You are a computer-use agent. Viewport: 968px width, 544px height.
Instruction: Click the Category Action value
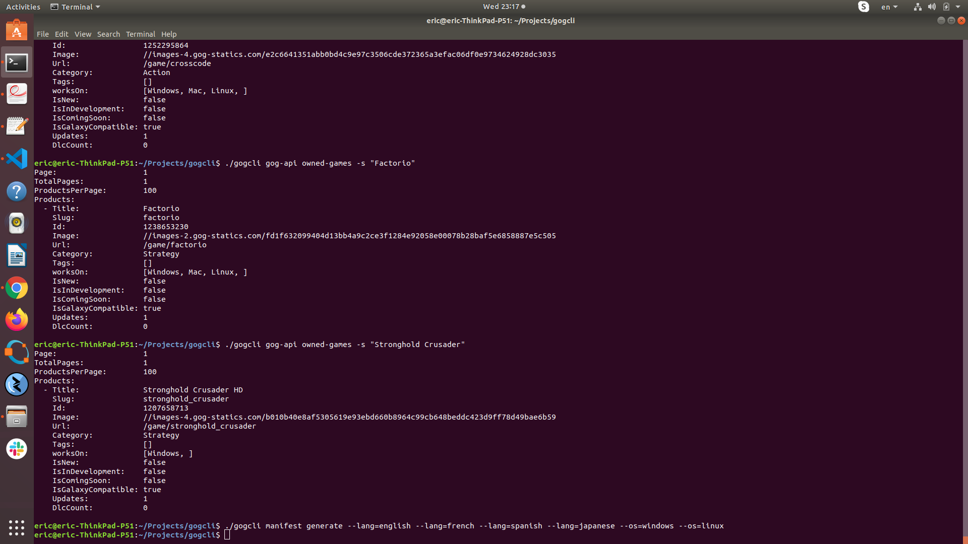coord(156,73)
